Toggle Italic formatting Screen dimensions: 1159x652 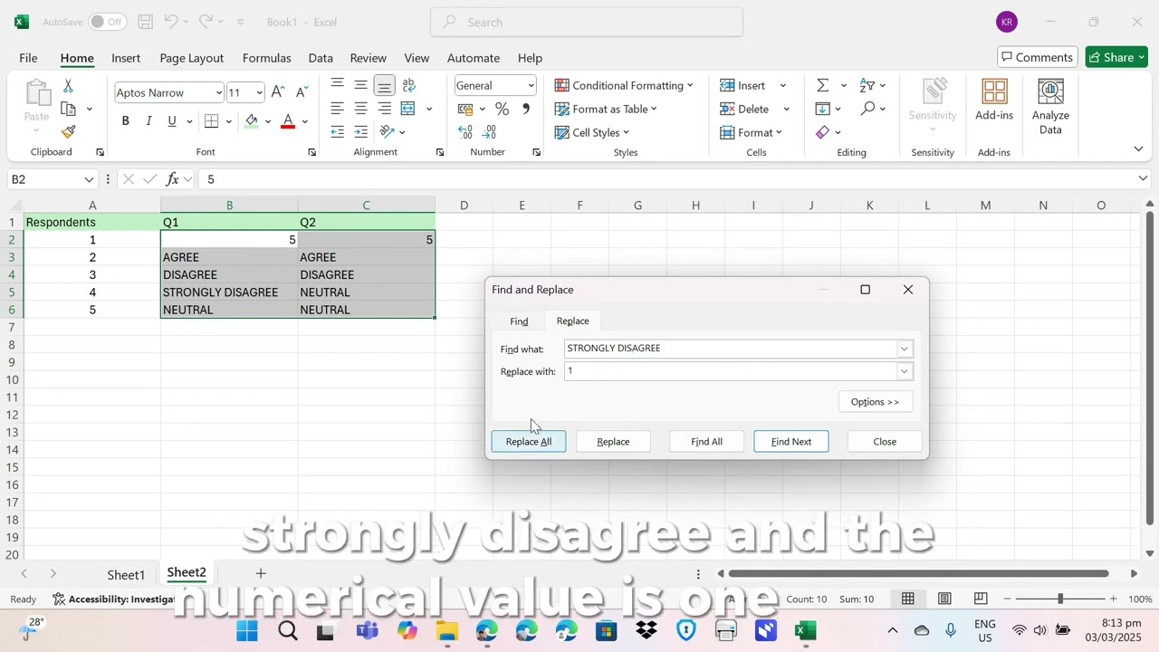pyautogui.click(x=148, y=121)
